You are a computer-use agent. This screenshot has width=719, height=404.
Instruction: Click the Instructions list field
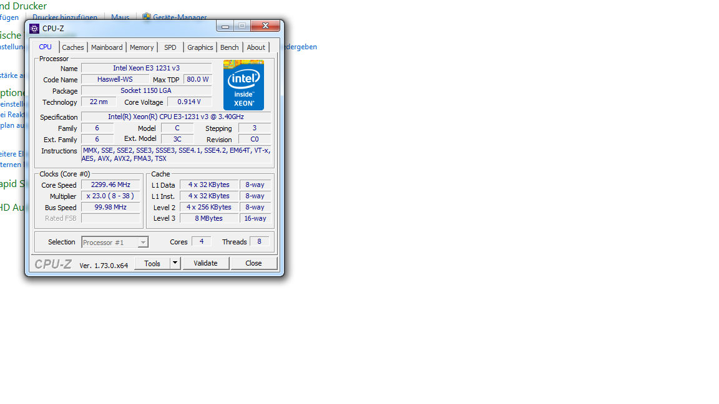[176, 155]
